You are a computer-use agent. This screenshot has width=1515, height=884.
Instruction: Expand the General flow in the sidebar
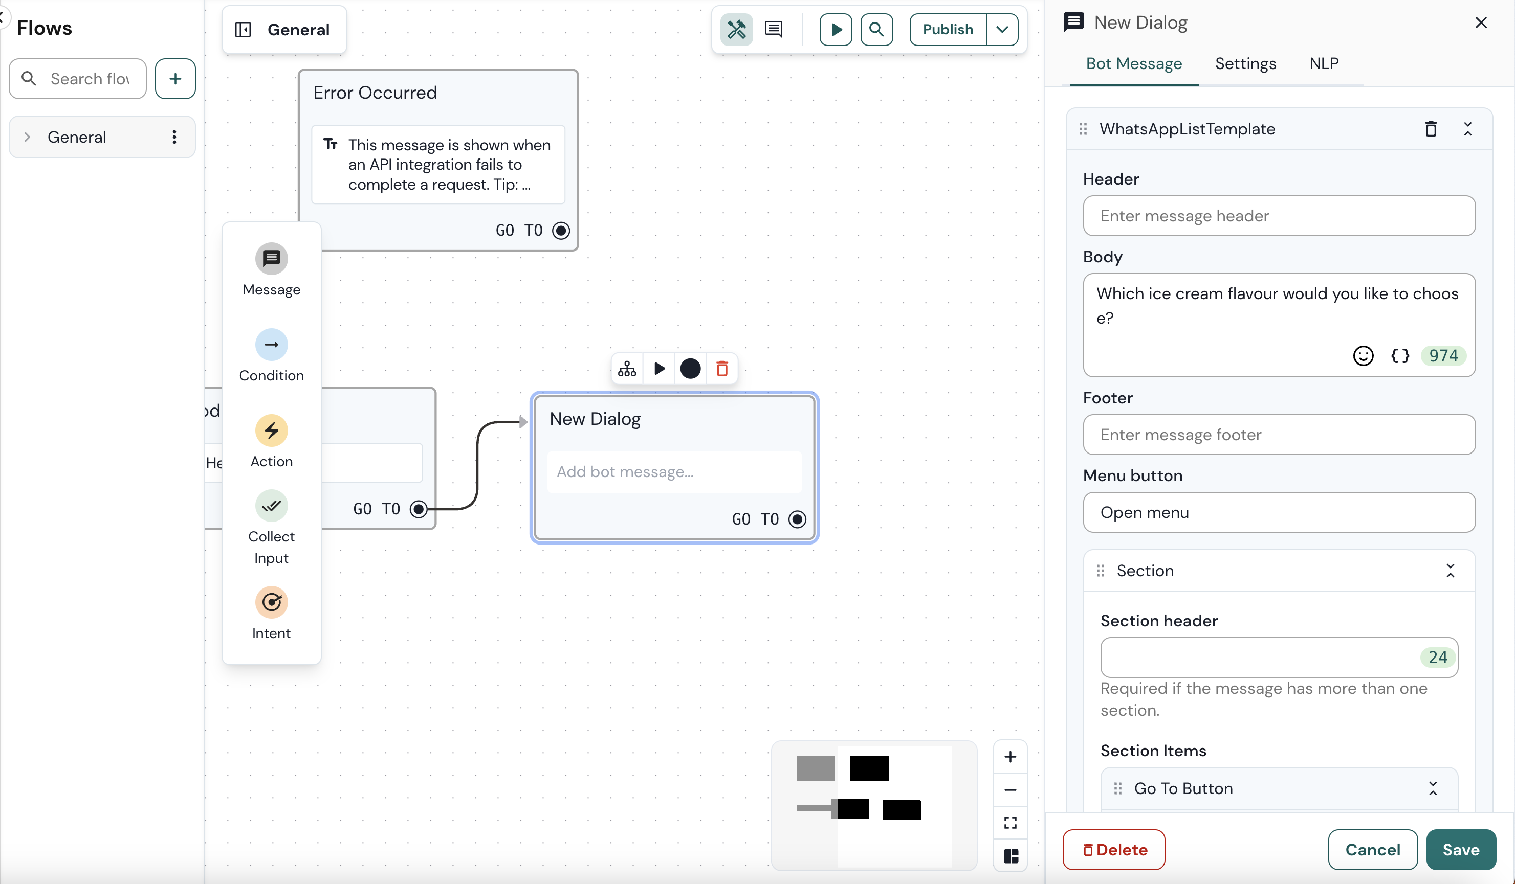27,137
